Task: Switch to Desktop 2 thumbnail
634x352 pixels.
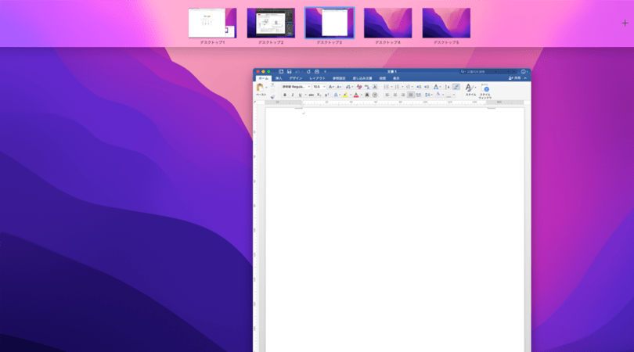Action: coord(271,23)
